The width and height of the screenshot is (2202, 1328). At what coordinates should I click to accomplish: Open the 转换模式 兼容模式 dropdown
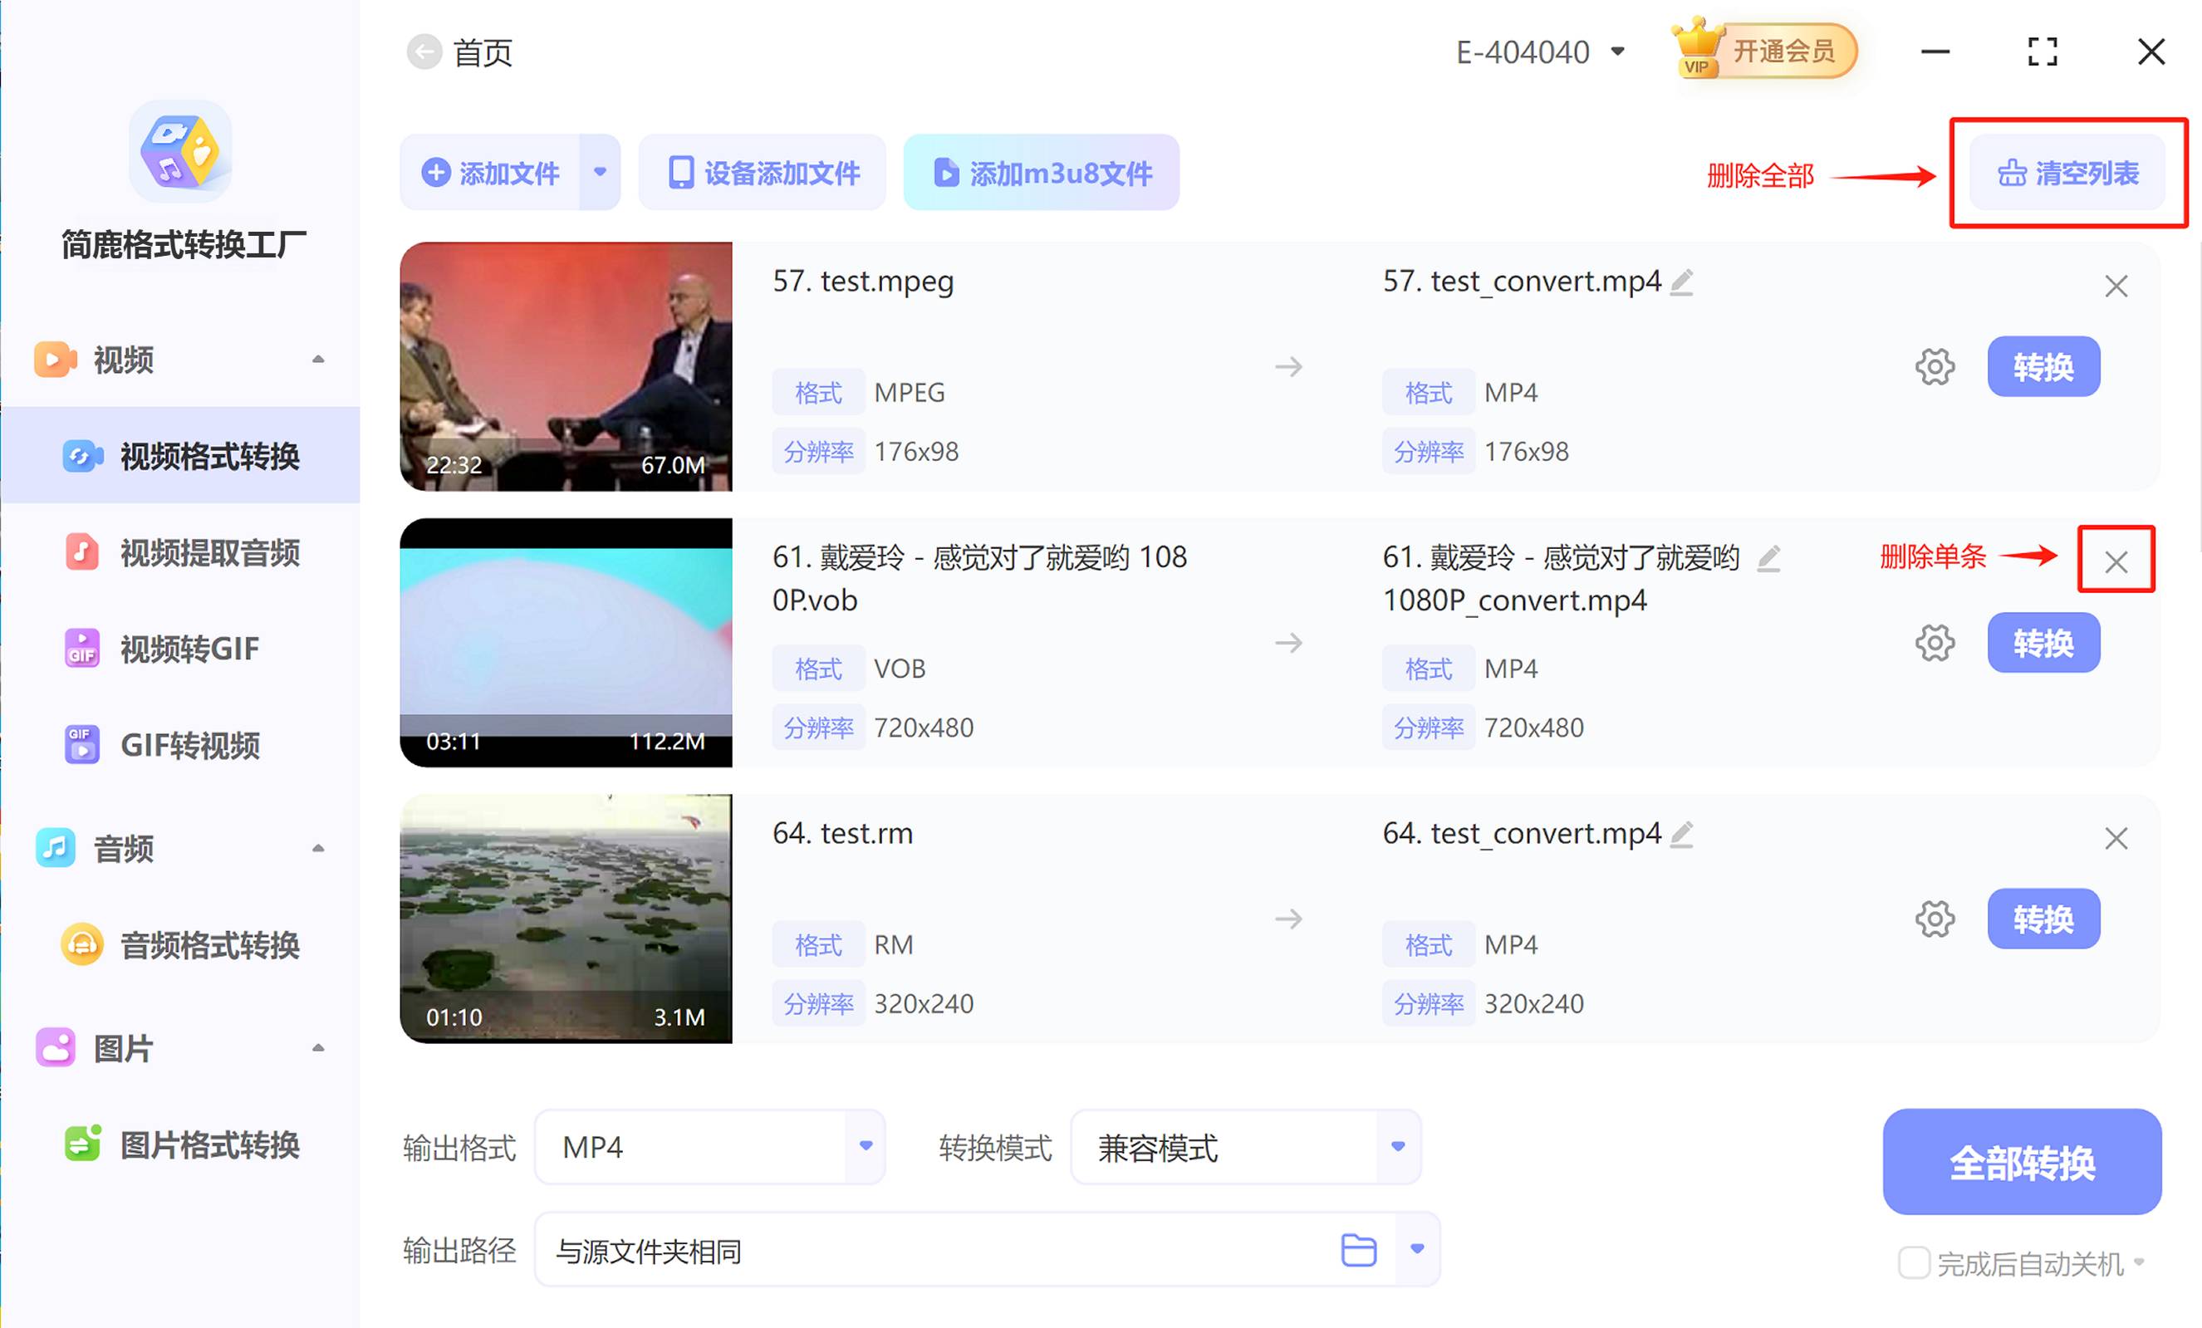coord(1393,1147)
